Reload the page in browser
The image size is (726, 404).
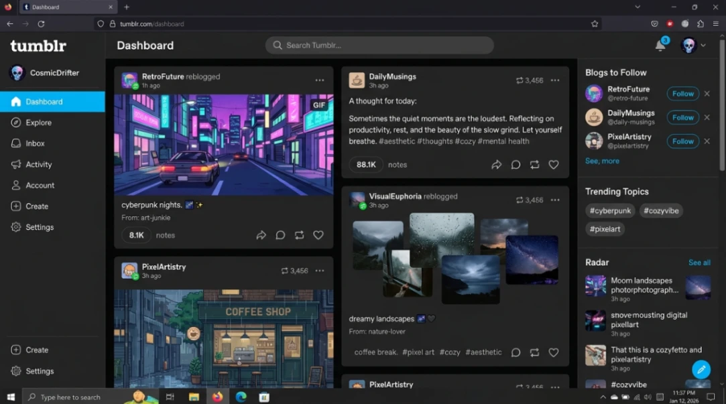click(x=41, y=23)
